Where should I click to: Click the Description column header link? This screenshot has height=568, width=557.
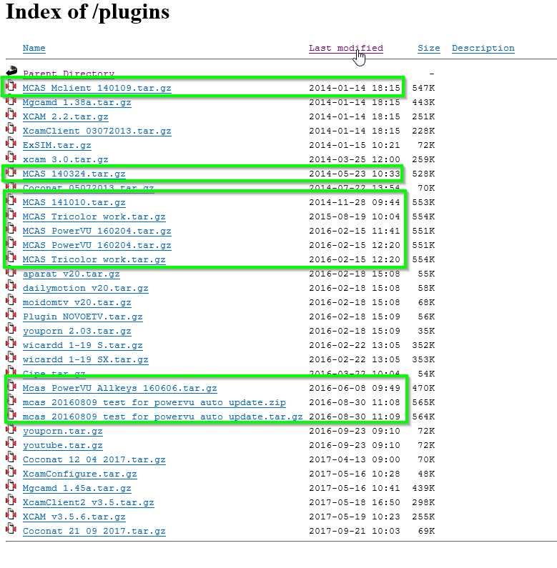point(483,48)
